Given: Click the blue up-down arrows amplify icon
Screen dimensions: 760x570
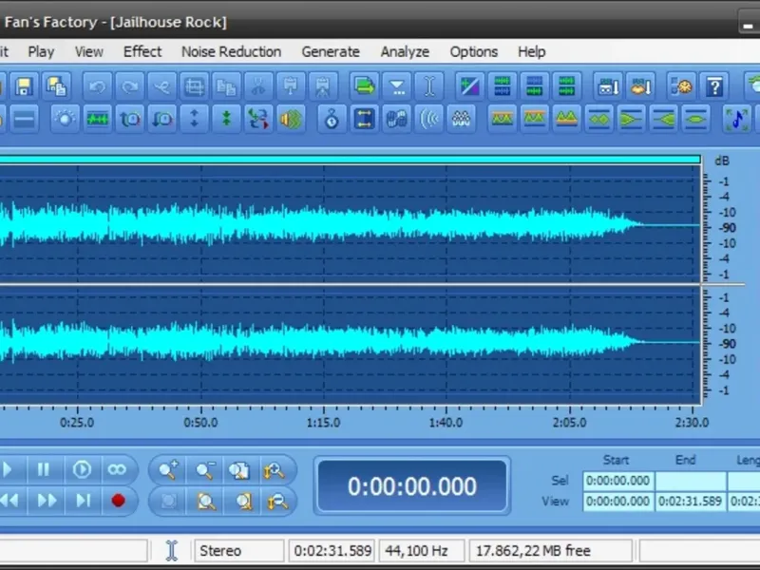Looking at the screenshot, I should point(194,119).
